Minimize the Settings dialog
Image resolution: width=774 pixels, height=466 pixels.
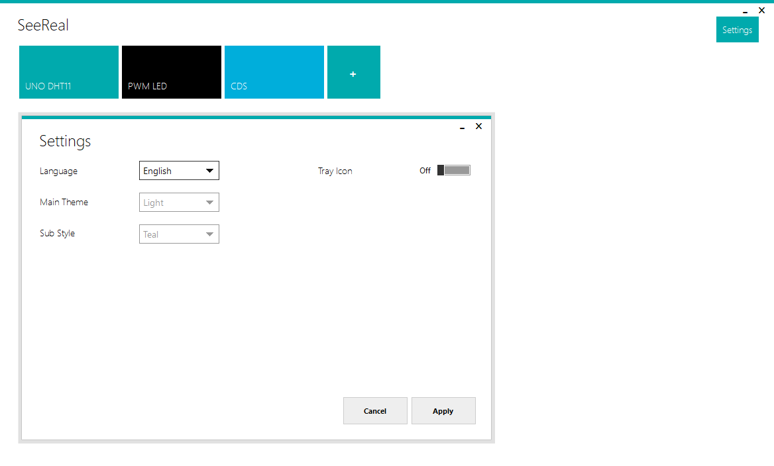(x=462, y=127)
